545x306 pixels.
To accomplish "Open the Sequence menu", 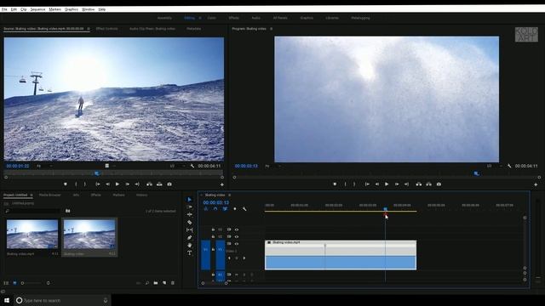I will pyautogui.click(x=37, y=9).
